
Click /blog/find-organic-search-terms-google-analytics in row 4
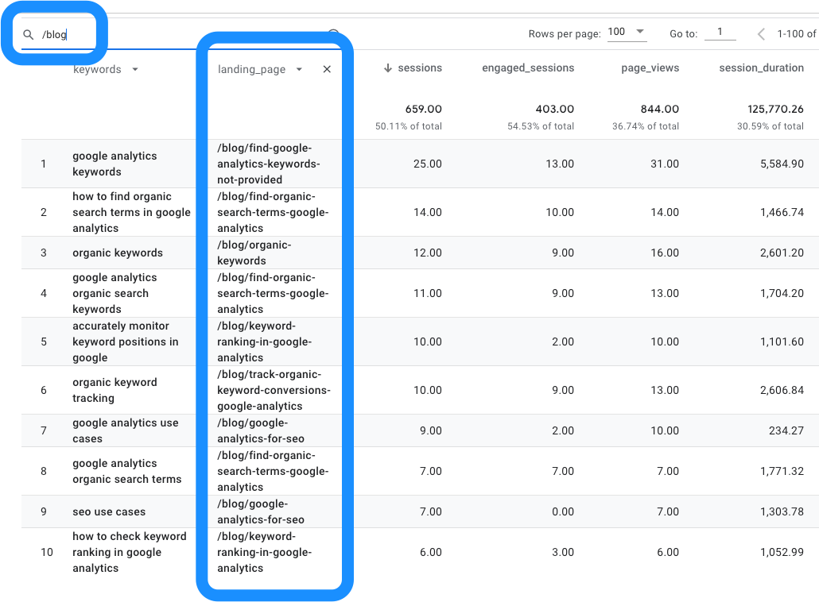pyautogui.click(x=273, y=293)
